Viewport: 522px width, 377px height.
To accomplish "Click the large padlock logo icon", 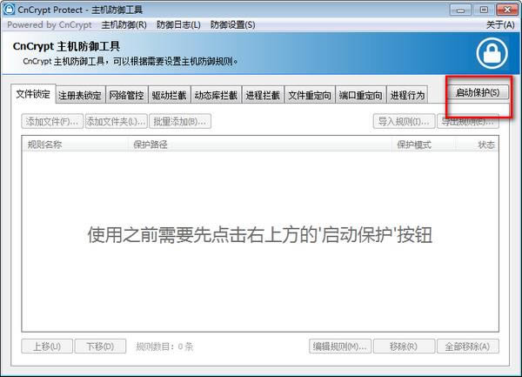I will click(492, 53).
